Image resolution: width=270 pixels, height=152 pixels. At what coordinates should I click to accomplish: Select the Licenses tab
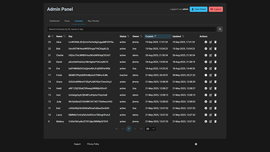79,21
